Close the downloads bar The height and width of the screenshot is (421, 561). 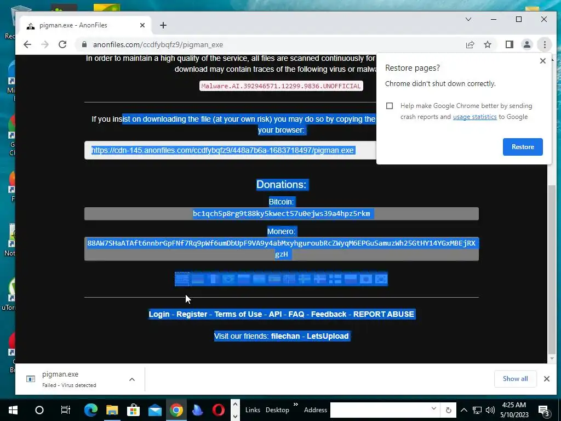click(546, 379)
